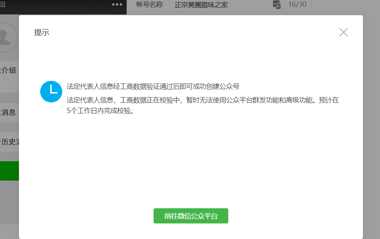Click the gray avatar placeholder icon

6,37
